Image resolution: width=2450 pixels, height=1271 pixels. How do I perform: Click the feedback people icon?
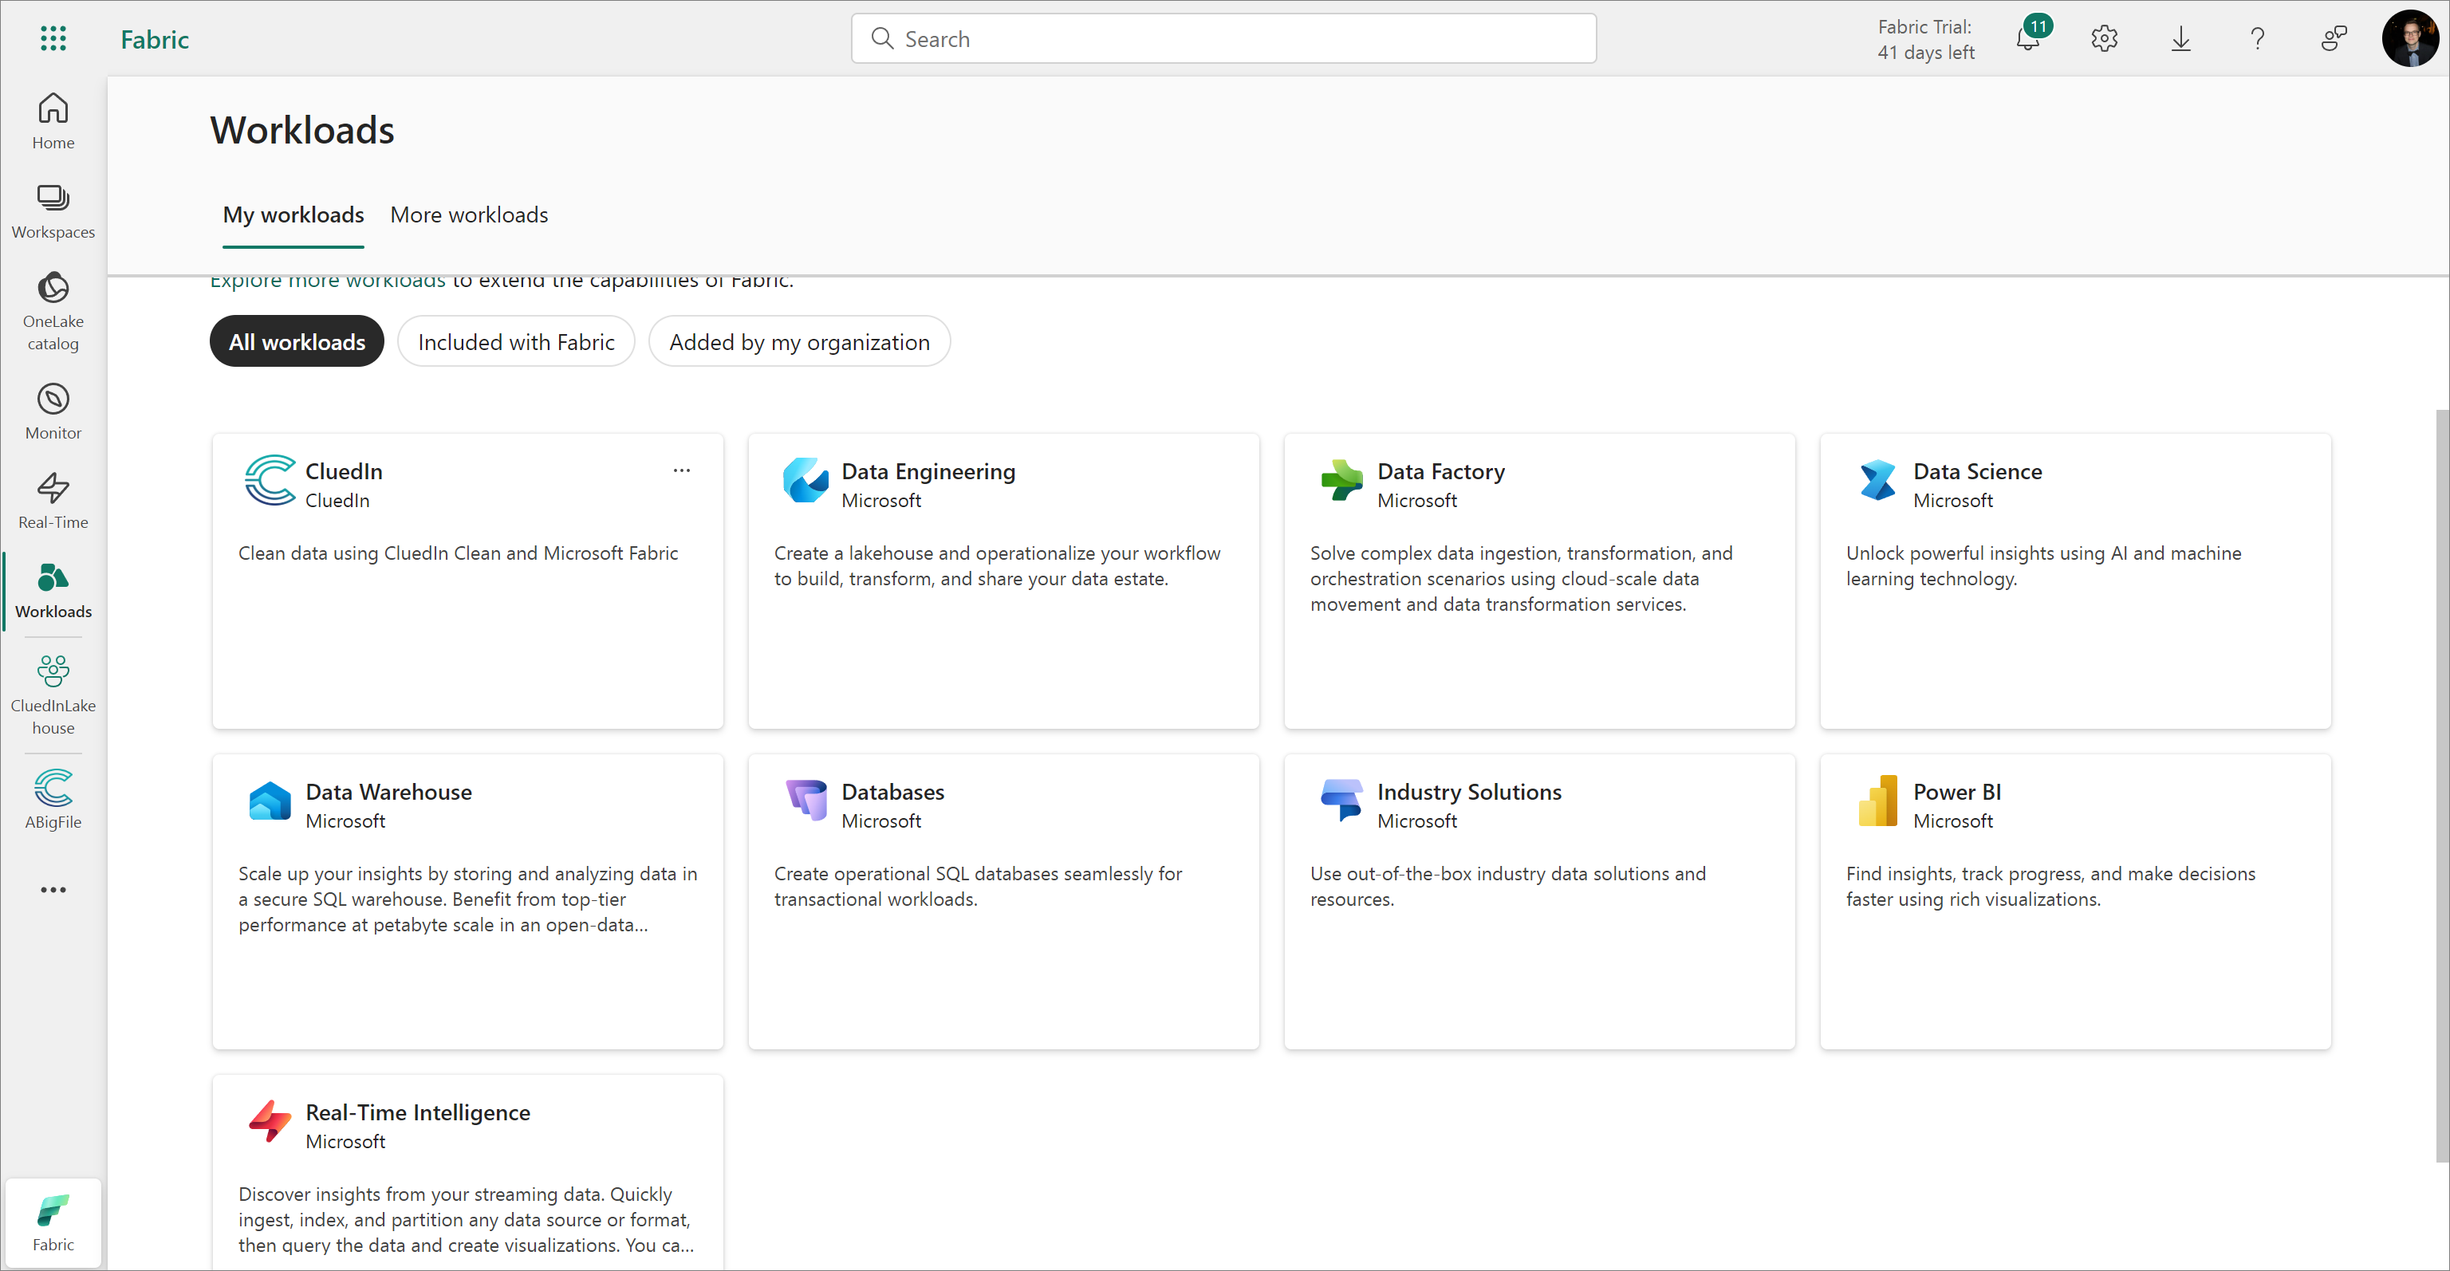pyautogui.click(x=2333, y=39)
